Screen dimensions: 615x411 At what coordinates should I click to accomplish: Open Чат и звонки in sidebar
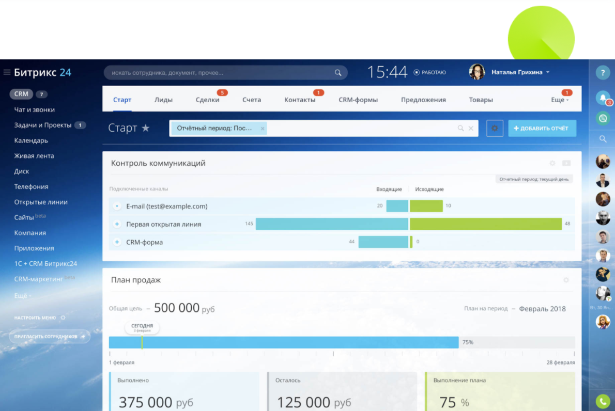tap(35, 109)
